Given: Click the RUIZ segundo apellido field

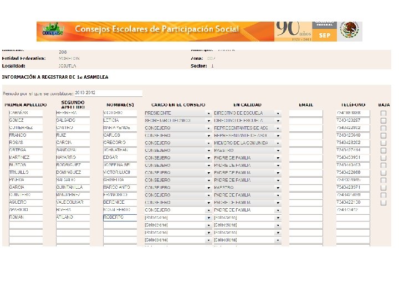Looking at the screenshot, I should click(73, 136).
